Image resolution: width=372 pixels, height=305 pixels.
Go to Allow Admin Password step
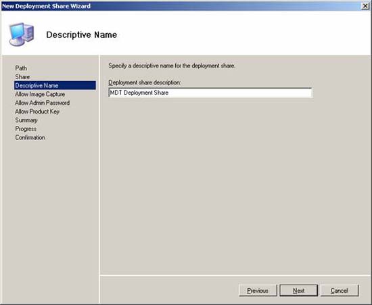43,103
